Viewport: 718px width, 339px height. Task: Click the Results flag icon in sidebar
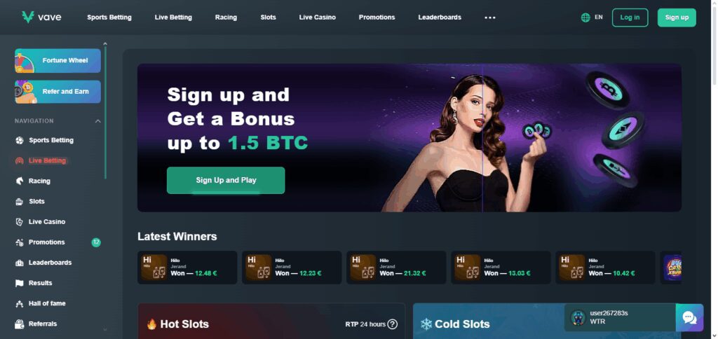[x=19, y=283]
